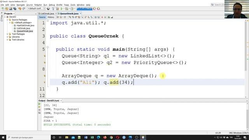Open Excel from the taskbar
The width and height of the screenshot is (249, 140).
click(x=92, y=137)
